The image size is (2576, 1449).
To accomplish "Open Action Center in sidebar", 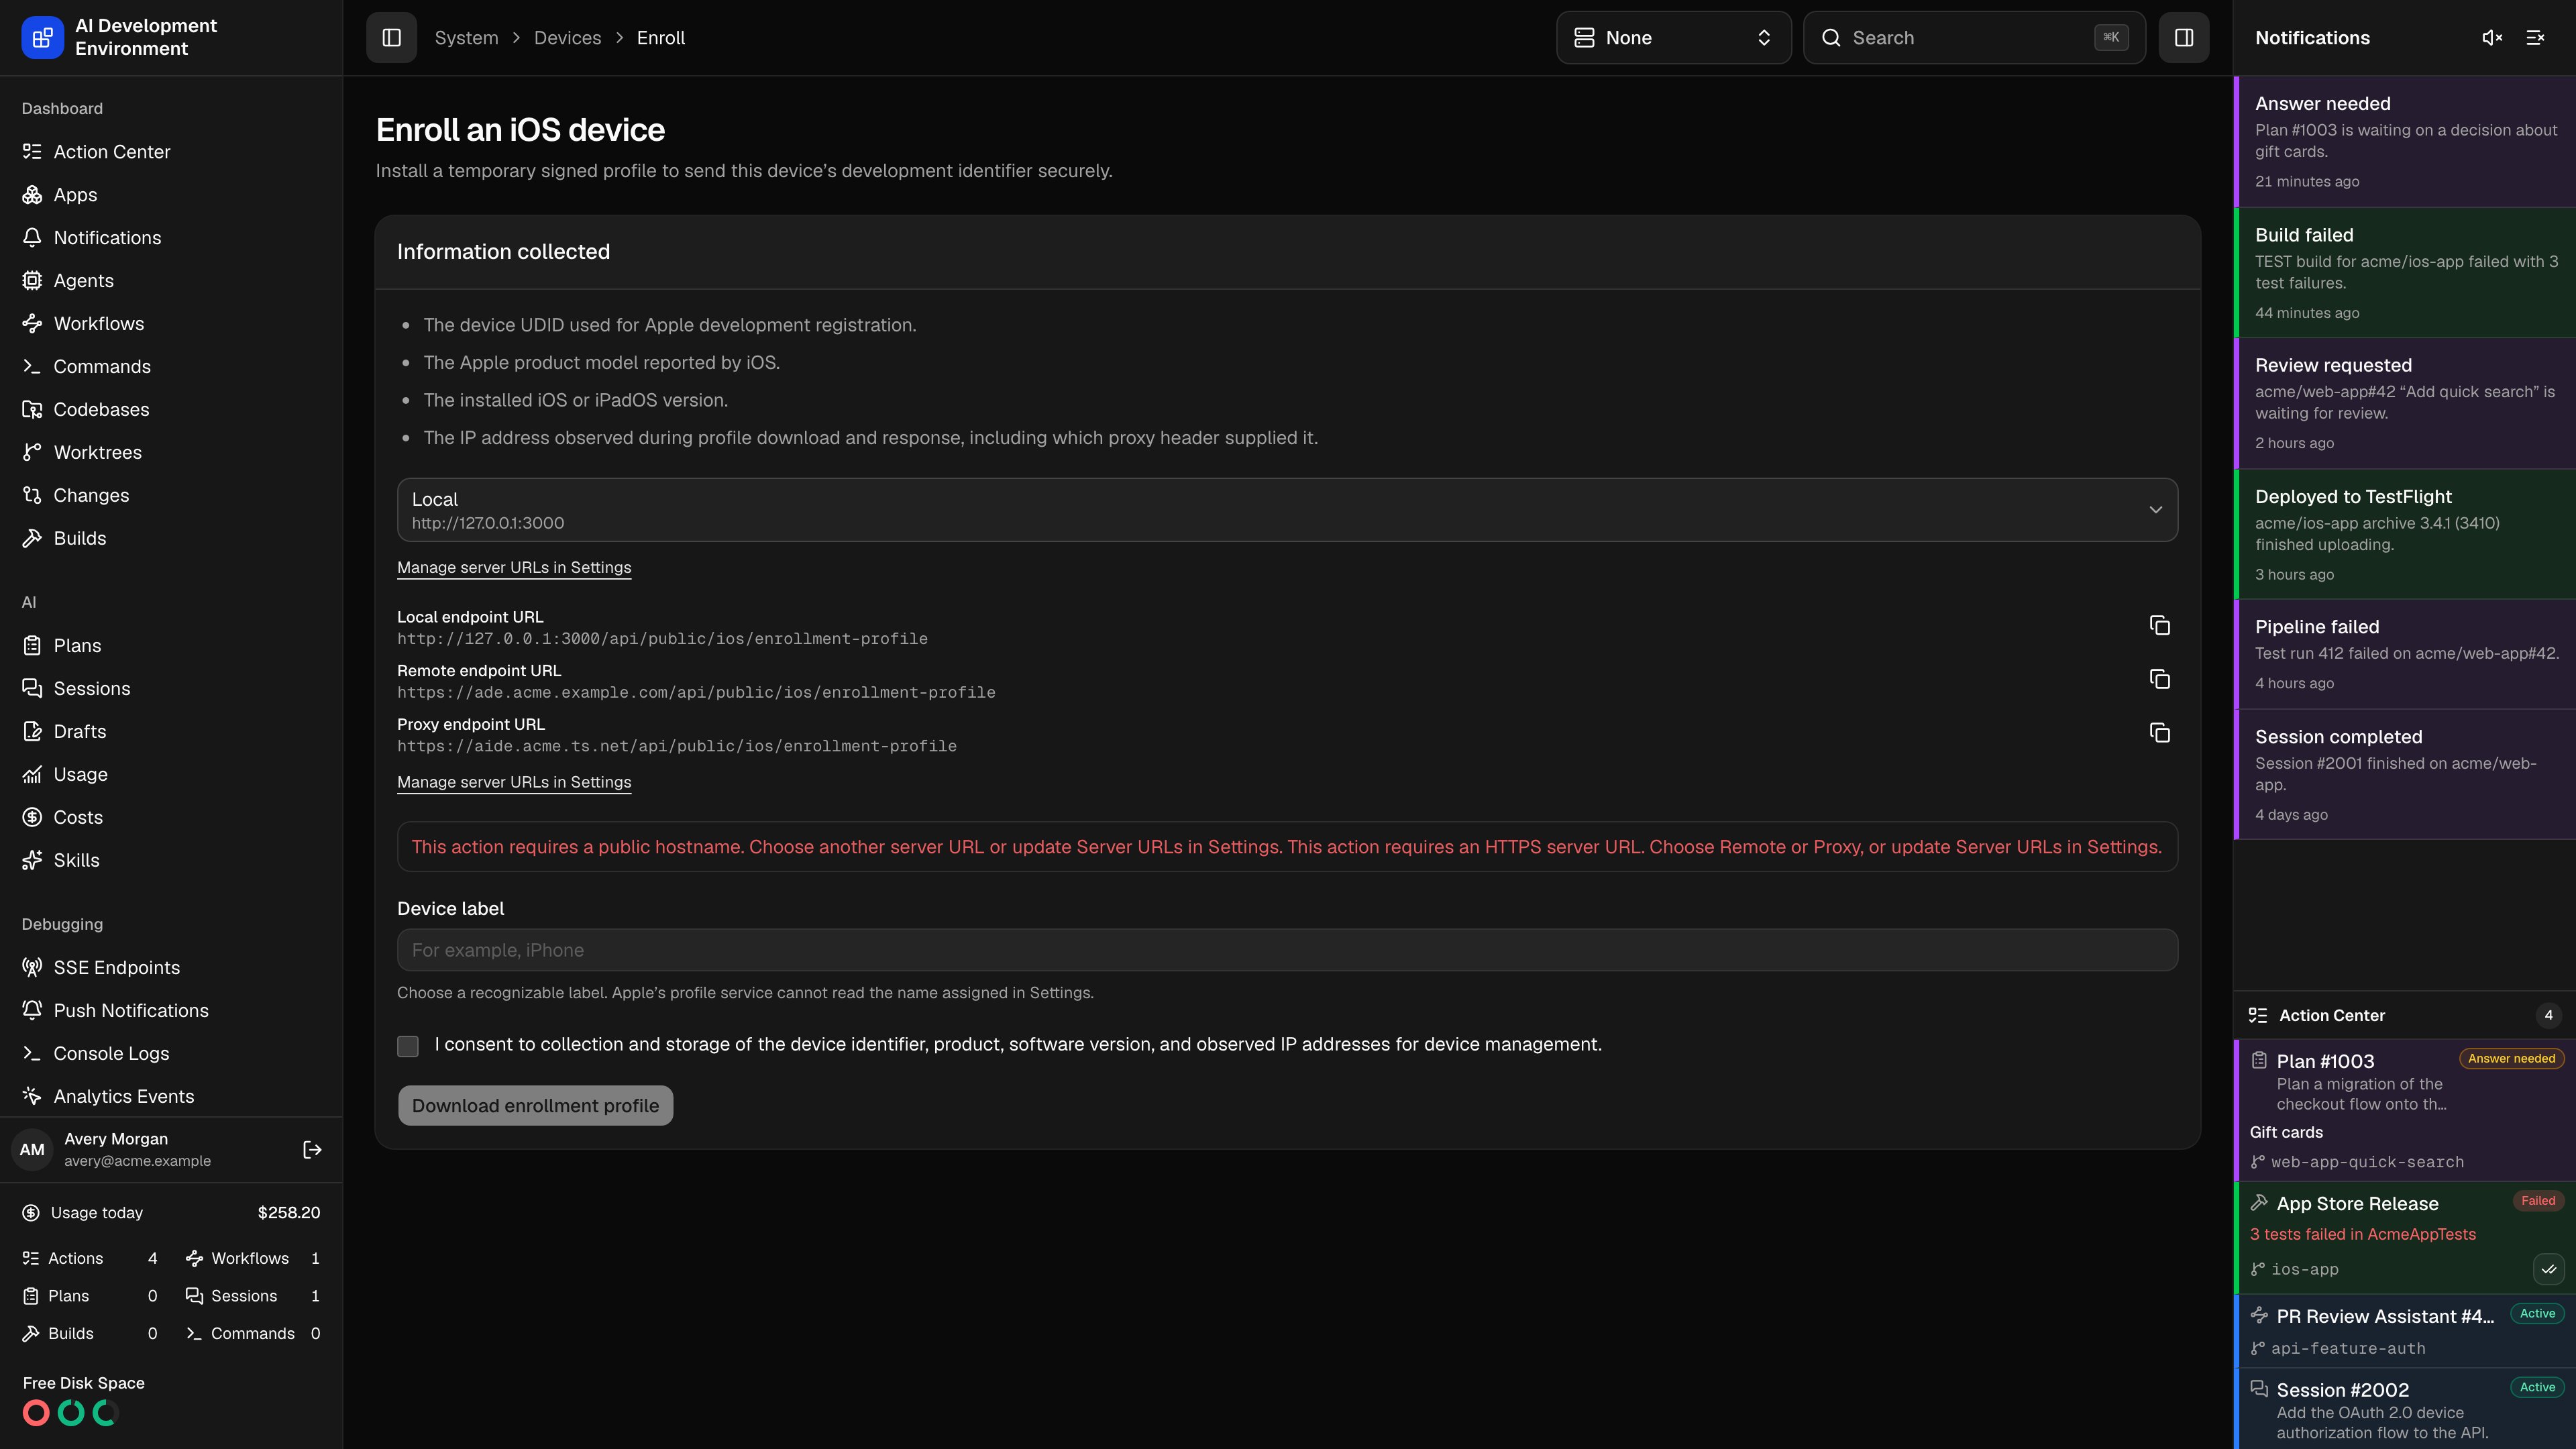I will 171,152.
